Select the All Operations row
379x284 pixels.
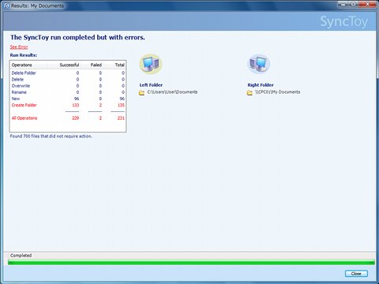(68, 118)
